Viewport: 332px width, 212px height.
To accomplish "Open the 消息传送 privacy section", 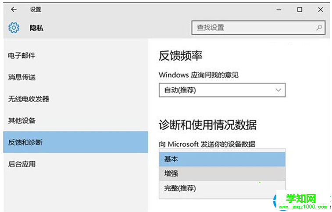I will (21, 77).
